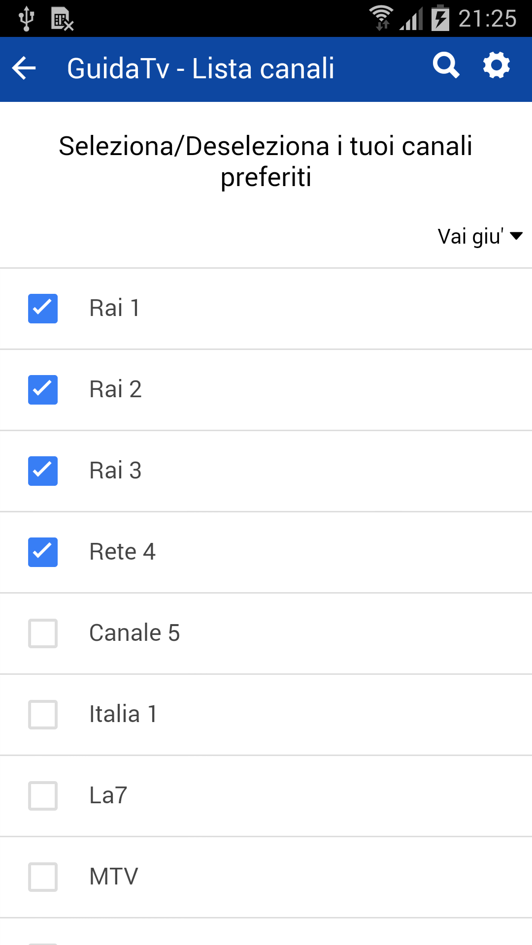532x945 pixels.
Task: Deselect the Rai 2 channel checkbox
Action: click(x=43, y=390)
